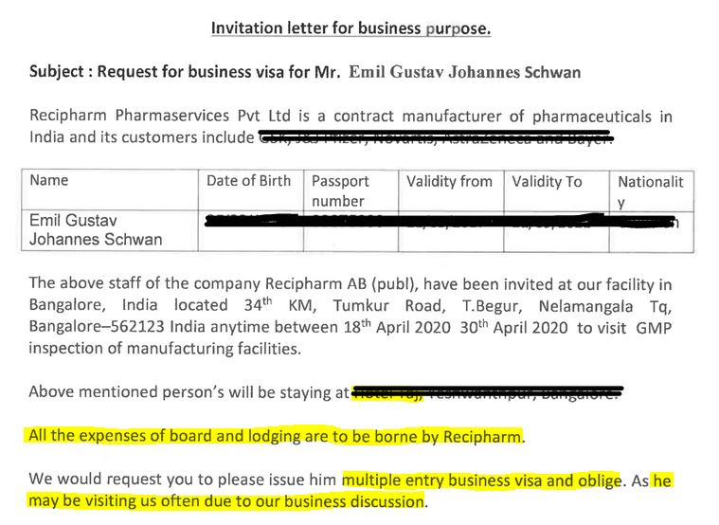Click the "Validity from" column header
The width and height of the screenshot is (719, 525).
click(x=450, y=181)
